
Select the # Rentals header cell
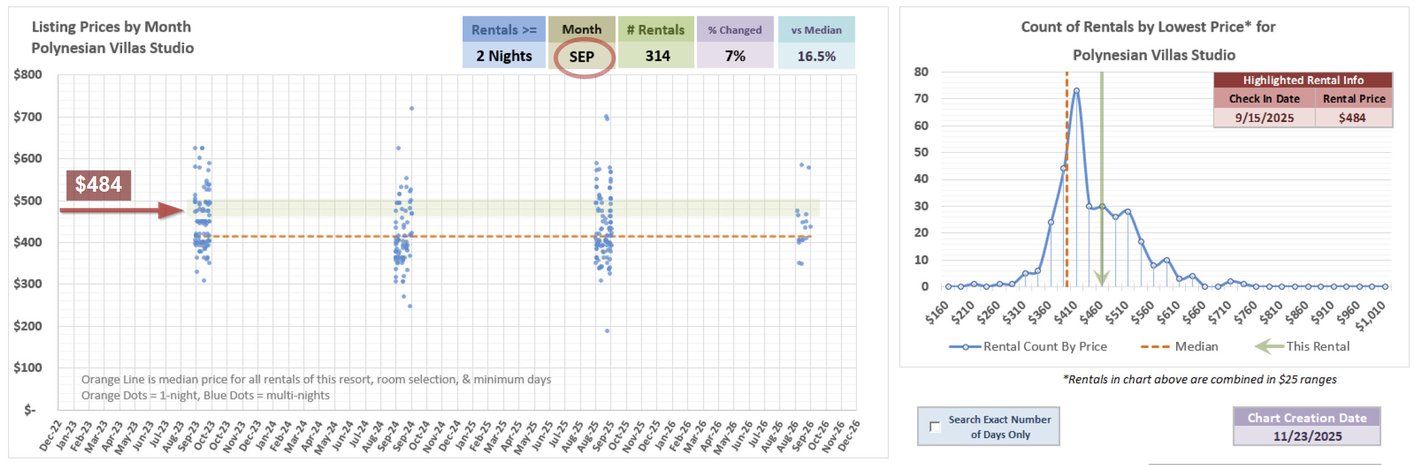click(656, 30)
